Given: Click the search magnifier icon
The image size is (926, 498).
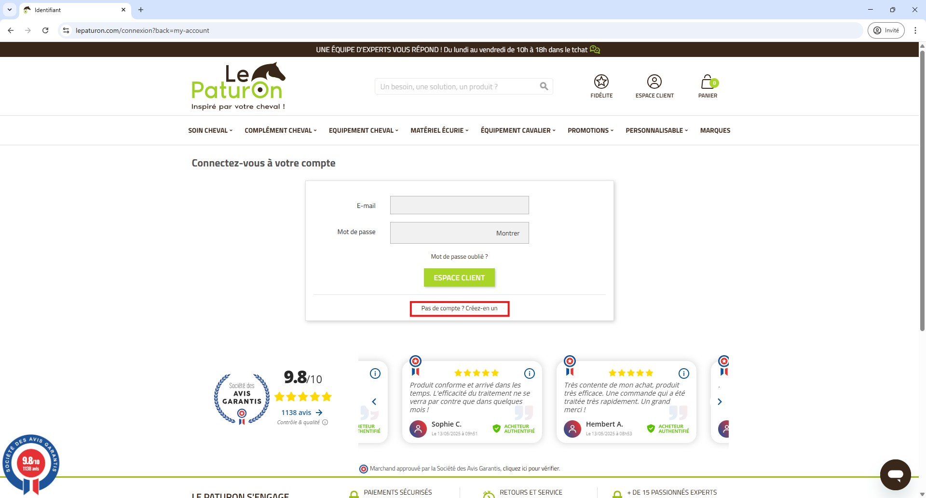Looking at the screenshot, I should (x=544, y=86).
